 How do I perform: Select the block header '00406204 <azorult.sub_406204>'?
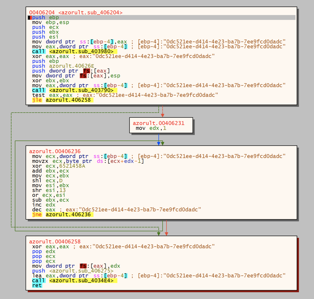click(76, 13)
